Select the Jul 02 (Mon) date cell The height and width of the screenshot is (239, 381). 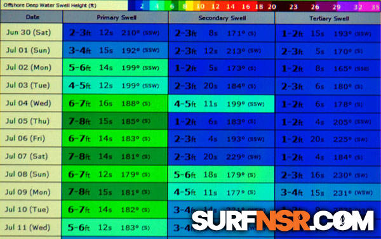[x=31, y=67]
